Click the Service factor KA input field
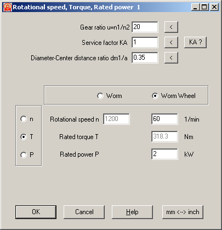Image resolution: width=222 pixels, height=230 pixels. [145, 42]
